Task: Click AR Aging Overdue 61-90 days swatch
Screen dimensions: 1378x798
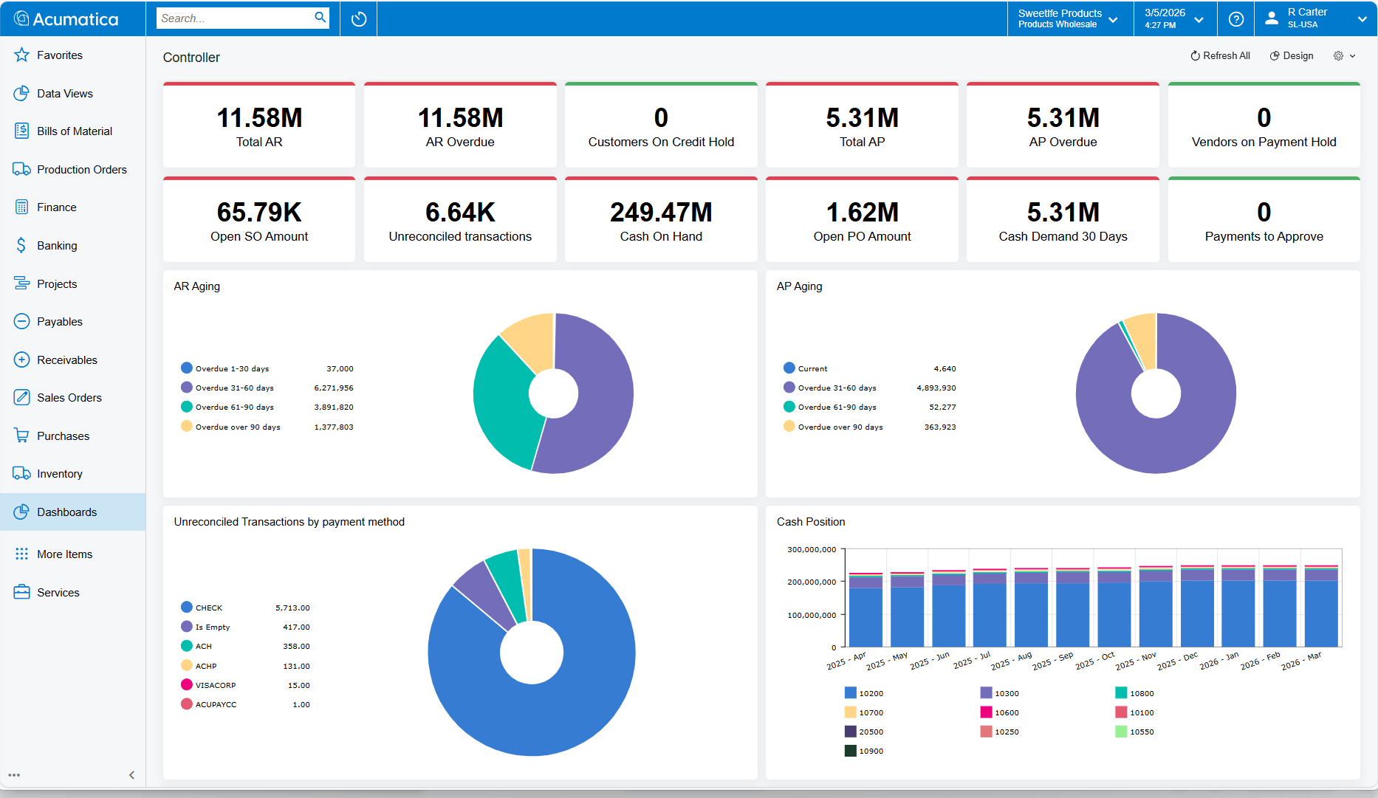Action: 187,407
